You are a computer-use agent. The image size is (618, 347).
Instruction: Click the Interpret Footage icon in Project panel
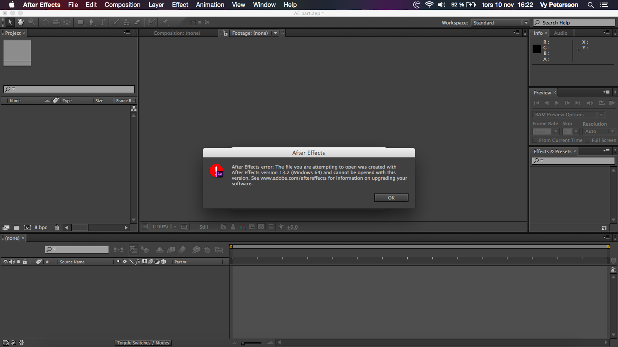[6, 228]
